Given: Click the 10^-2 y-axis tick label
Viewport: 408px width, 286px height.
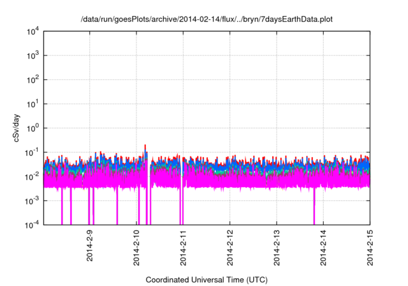Looking at the screenshot, I should coord(32,177).
